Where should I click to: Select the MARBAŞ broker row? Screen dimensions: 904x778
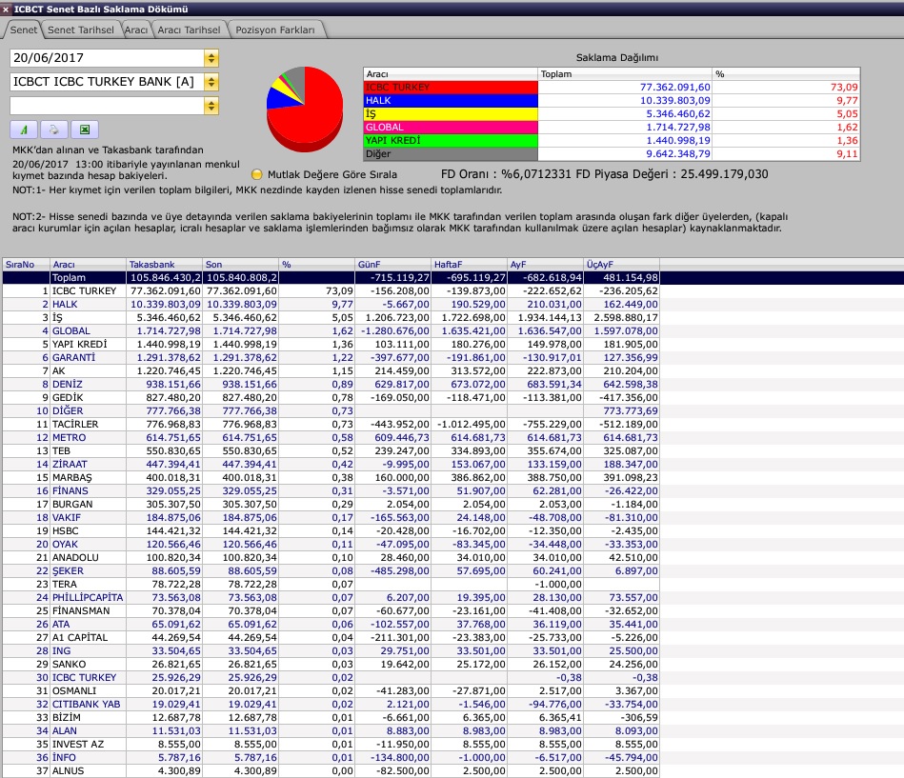(331, 477)
